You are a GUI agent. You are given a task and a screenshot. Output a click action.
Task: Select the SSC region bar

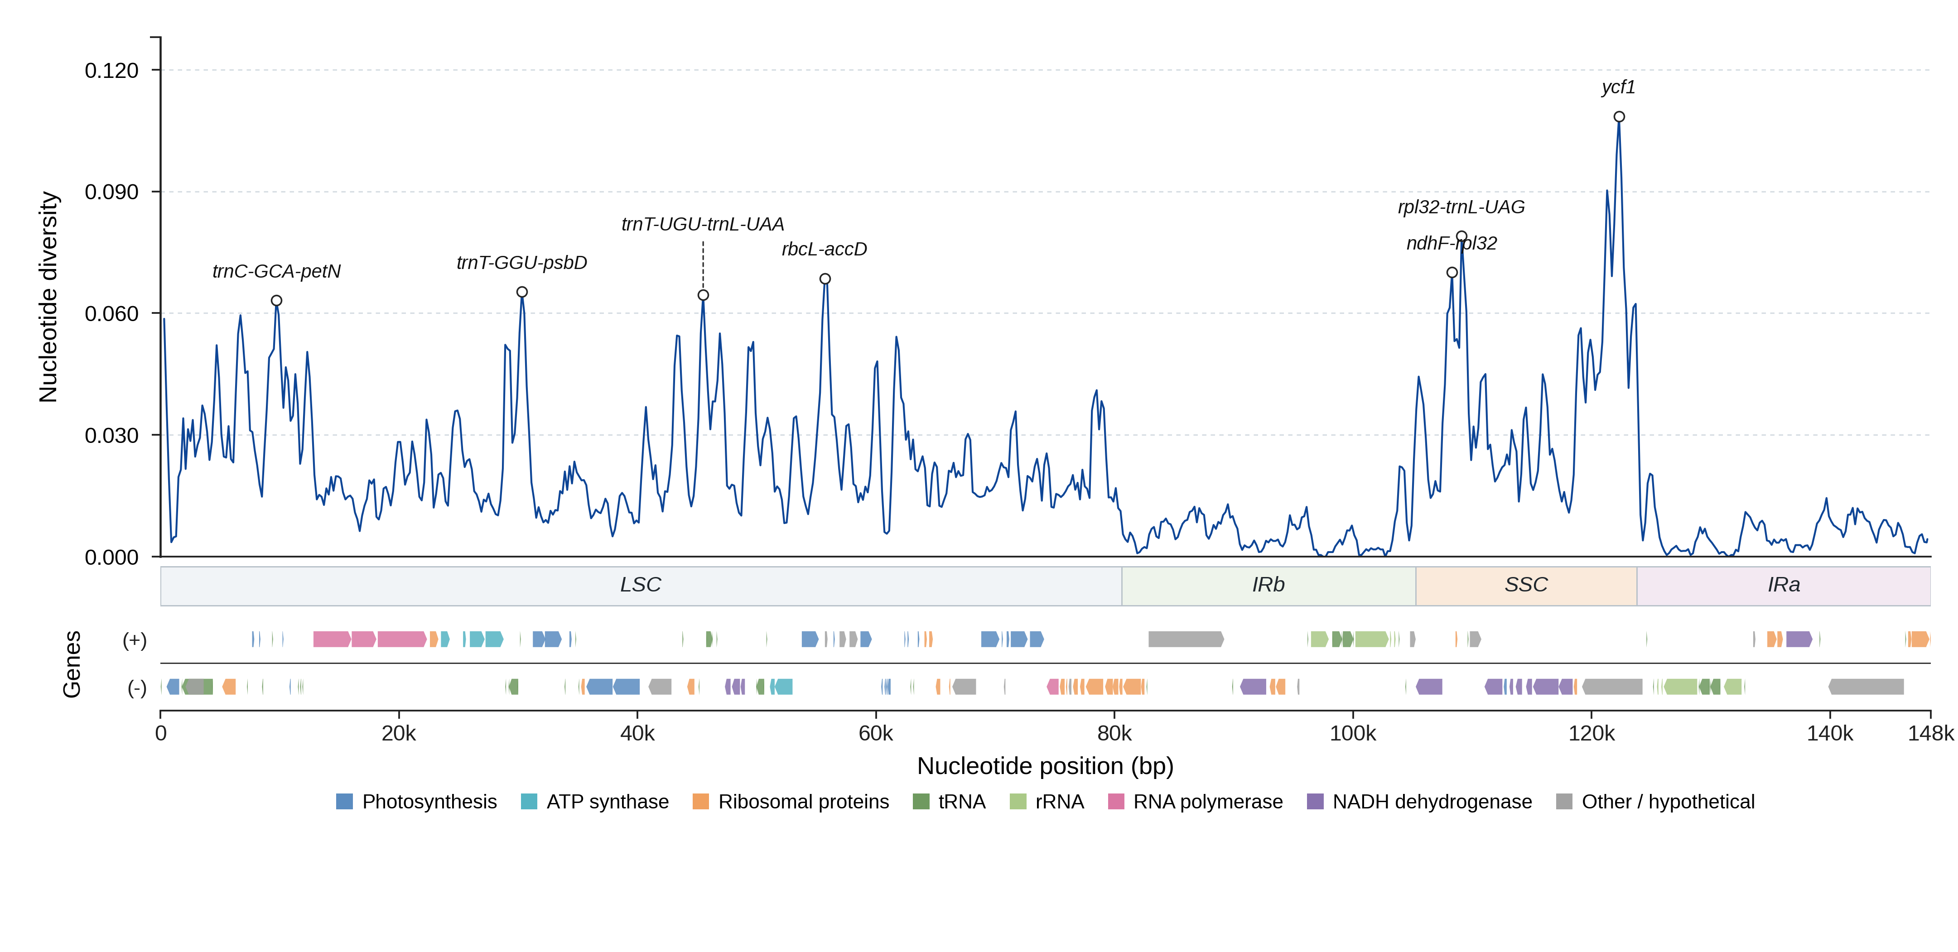tap(1526, 586)
